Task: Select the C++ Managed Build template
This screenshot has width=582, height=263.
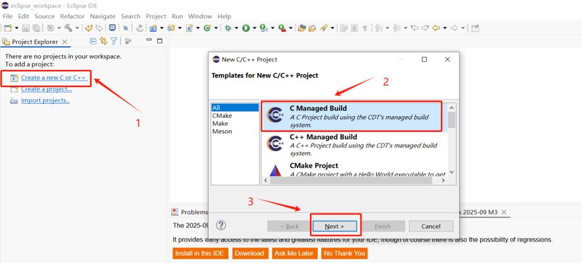Action: pyautogui.click(x=354, y=145)
